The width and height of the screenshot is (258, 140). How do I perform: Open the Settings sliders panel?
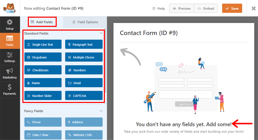click(10, 57)
